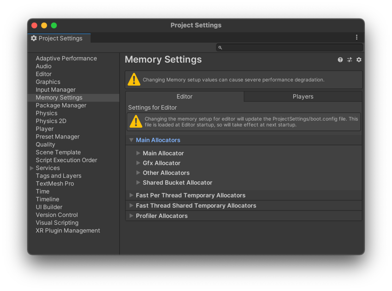Expand the Services item in the sidebar
392x291 pixels.
(x=31, y=168)
